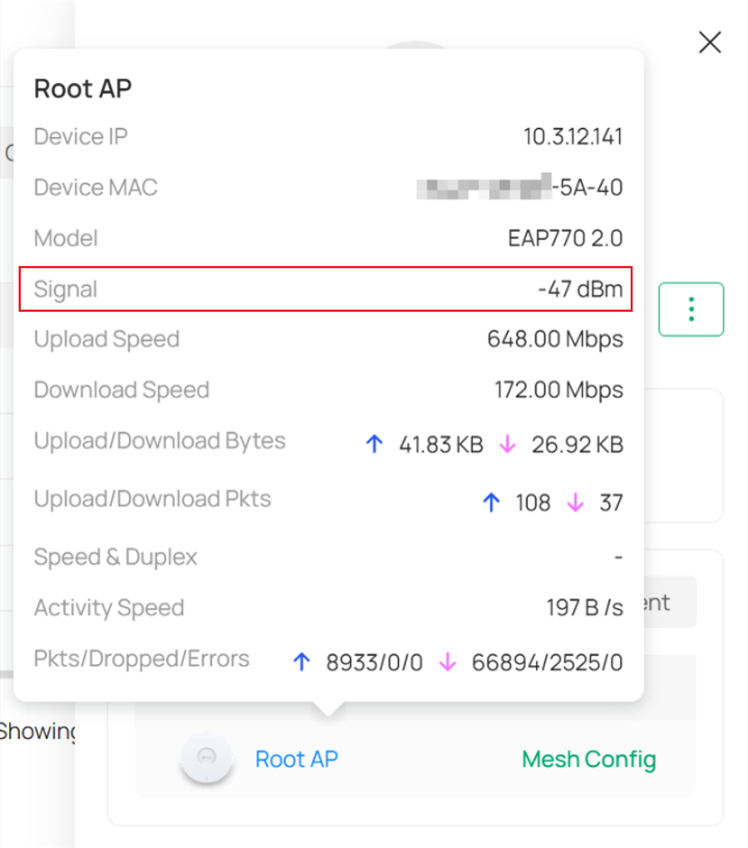Select the Upload Speed value 648.00 Mbps
Image resolution: width=748 pixels, height=848 pixels.
[555, 339]
